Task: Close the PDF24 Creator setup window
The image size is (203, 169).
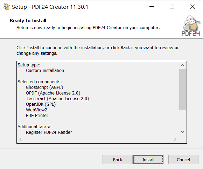Action: pos(192,7)
